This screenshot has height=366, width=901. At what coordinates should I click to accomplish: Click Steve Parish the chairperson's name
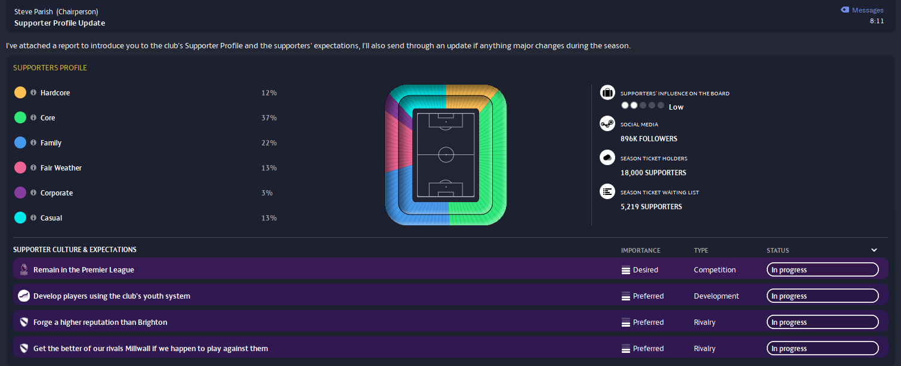coord(33,11)
